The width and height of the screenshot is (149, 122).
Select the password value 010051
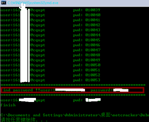coord(93,70)
